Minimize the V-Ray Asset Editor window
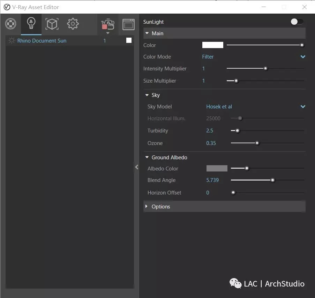Screen dimensions: 315x298 point(264,7)
